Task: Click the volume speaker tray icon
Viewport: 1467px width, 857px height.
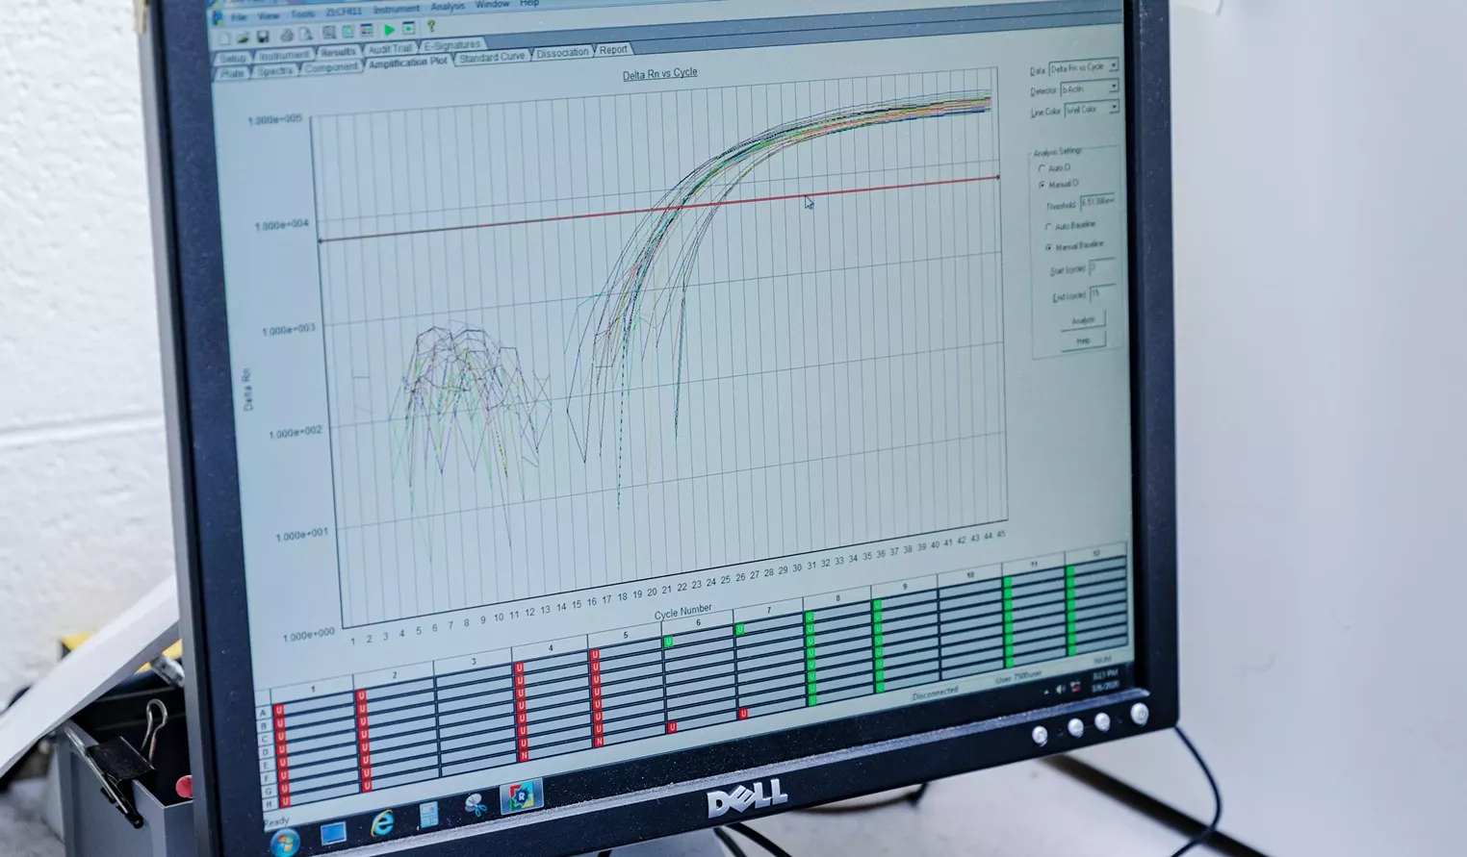Action: 1060,689
